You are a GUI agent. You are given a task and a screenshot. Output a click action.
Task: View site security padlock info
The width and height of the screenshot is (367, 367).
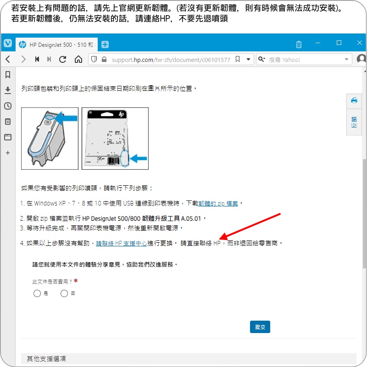[104, 59]
